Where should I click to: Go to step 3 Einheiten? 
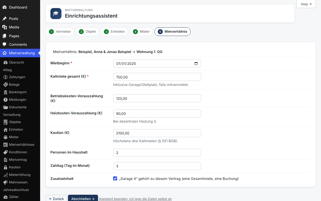(114, 32)
